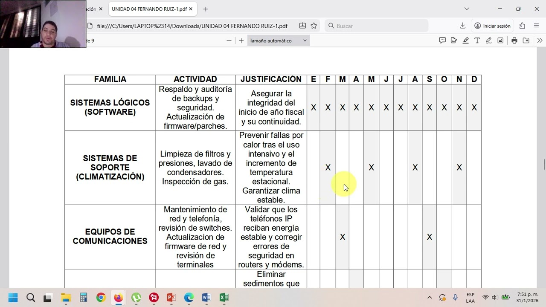
Task: Click SISTEMAS DE SOPORTE (CLIMATIZACIÓN) cell
Action: point(110,168)
